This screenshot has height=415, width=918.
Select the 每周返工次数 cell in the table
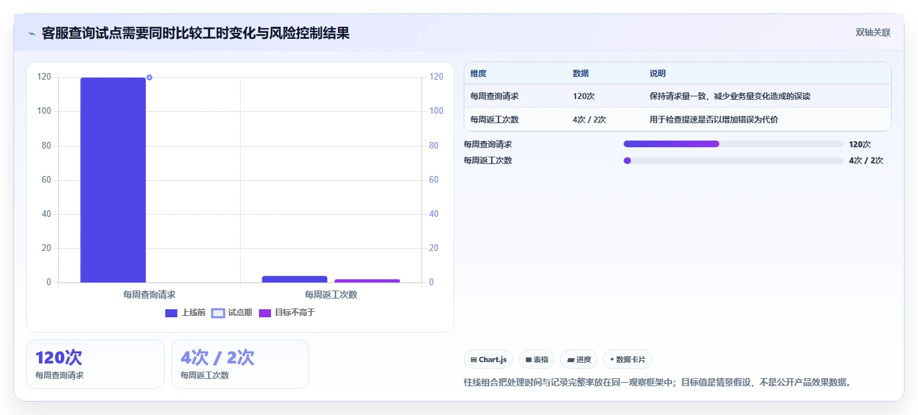click(494, 120)
